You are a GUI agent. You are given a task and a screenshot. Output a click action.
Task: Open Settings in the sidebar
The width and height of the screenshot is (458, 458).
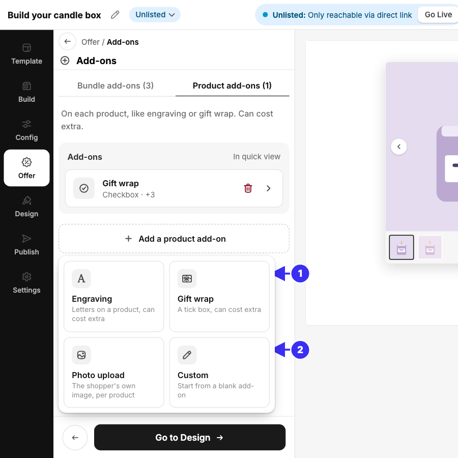[26, 283]
